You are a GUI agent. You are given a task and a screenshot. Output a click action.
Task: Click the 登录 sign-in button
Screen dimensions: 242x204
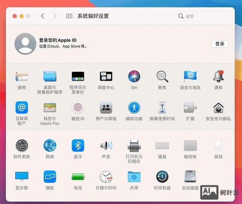click(220, 44)
